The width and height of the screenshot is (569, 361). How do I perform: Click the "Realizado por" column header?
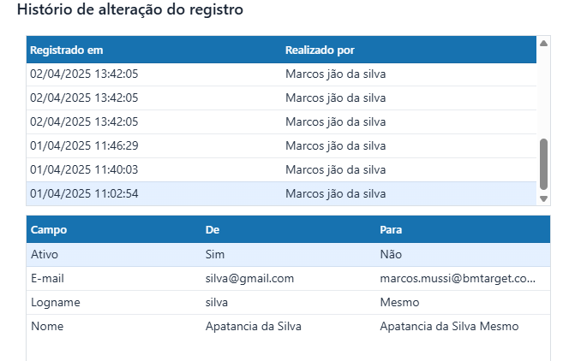(x=320, y=50)
